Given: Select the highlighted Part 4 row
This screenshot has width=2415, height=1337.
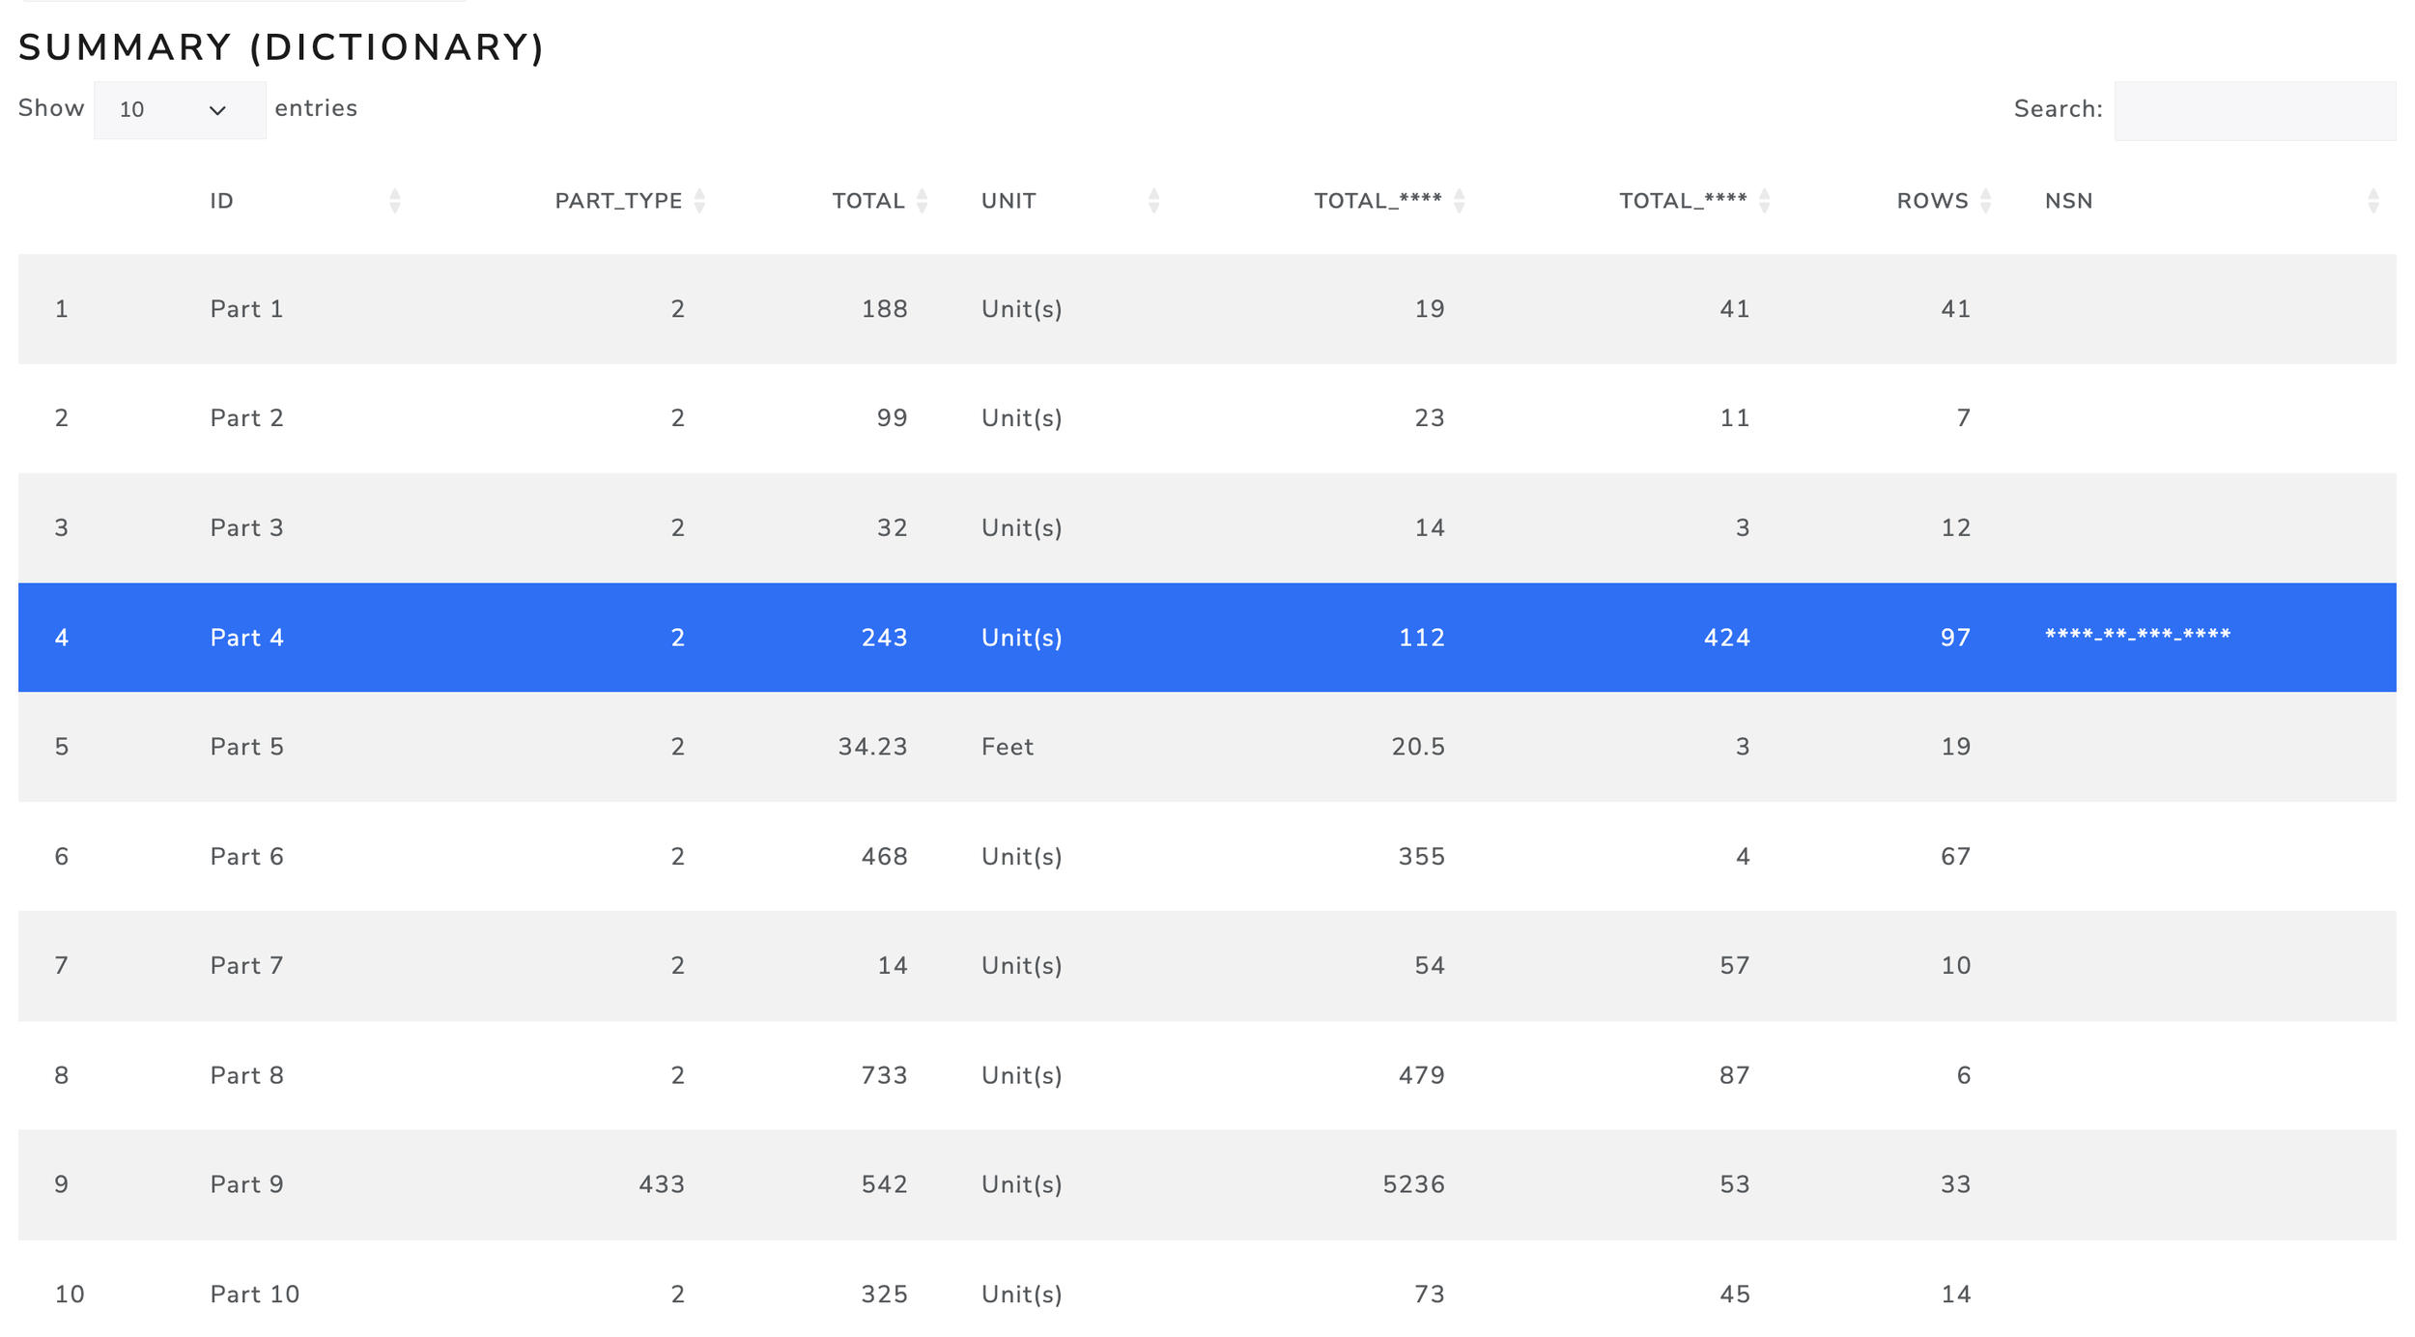Looking at the screenshot, I should [247, 638].
